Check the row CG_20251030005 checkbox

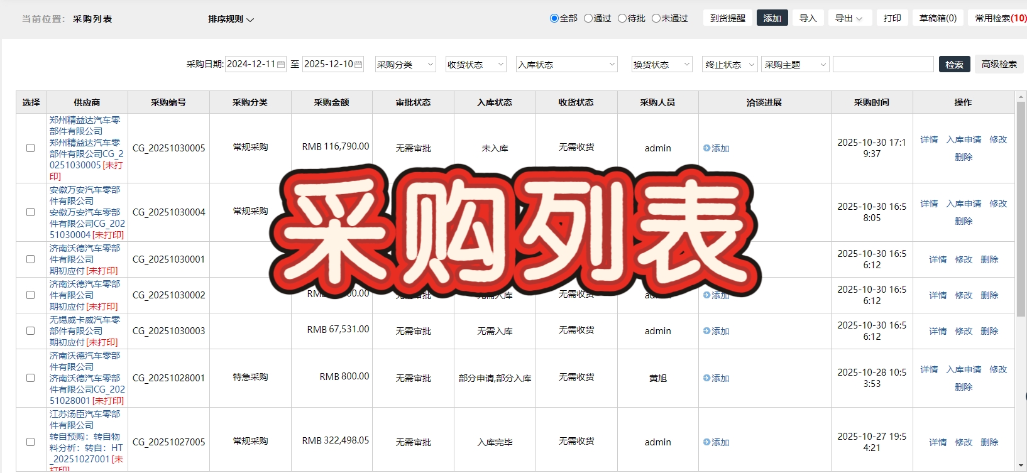coord(30,148)
